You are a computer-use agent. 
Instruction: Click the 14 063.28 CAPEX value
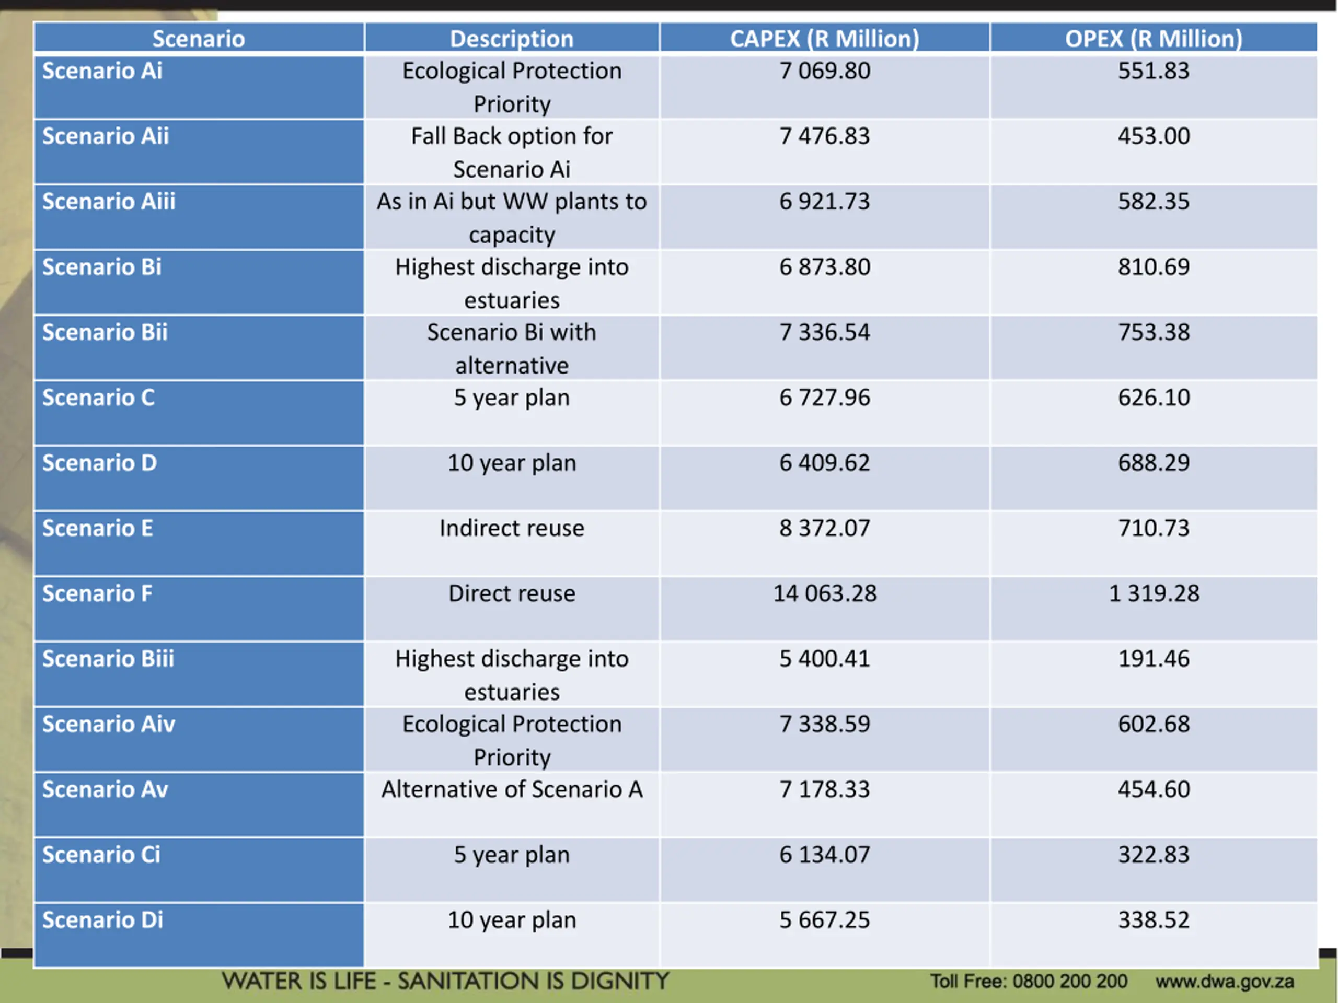pyautogui.click(x=824, y=593)
